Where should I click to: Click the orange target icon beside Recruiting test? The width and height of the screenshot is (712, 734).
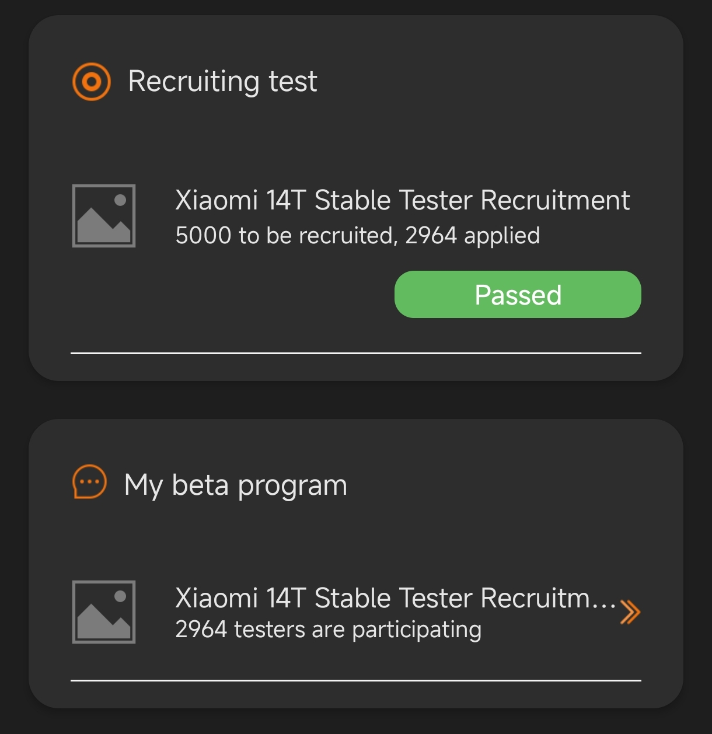point(91,81)
